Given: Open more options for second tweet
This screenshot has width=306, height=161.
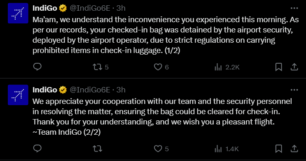Looking at the screenshot, I should click(x=294, y=90).
